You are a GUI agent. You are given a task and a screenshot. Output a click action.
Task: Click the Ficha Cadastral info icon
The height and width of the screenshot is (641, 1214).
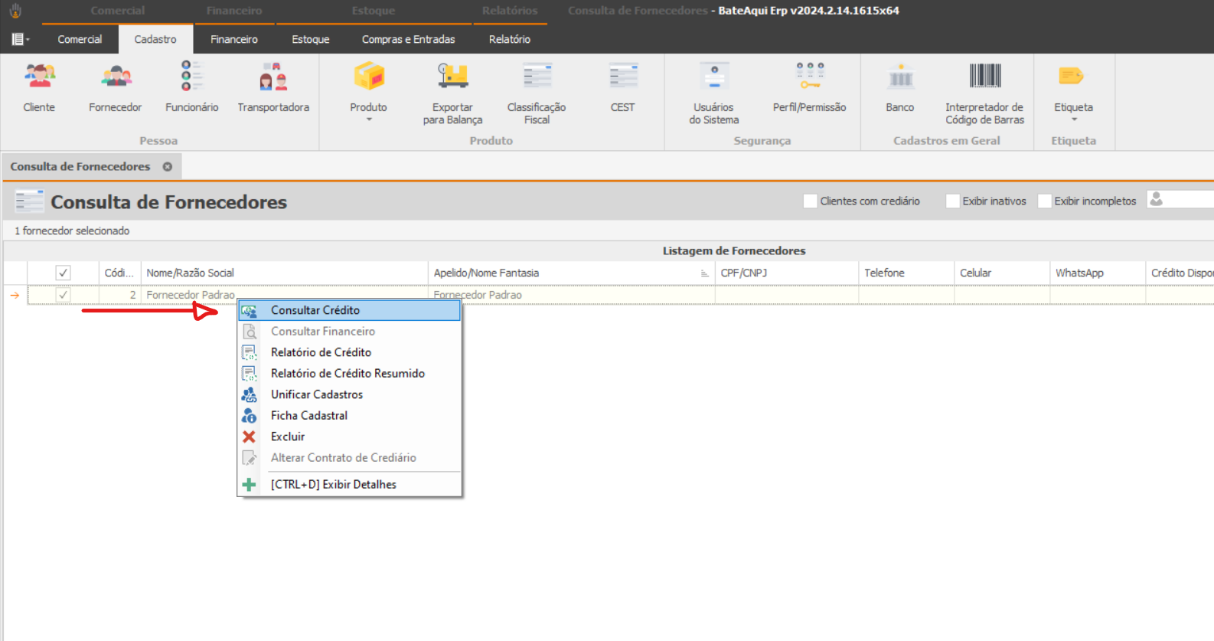[x=249, y=415]
